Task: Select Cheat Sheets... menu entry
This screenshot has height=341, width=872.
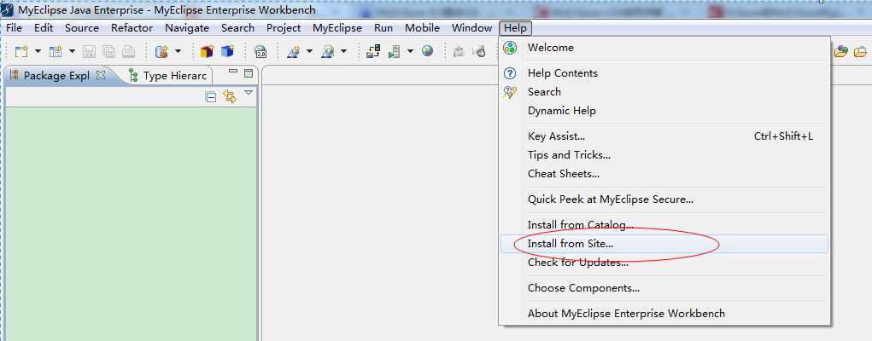Action: (664, 174)
